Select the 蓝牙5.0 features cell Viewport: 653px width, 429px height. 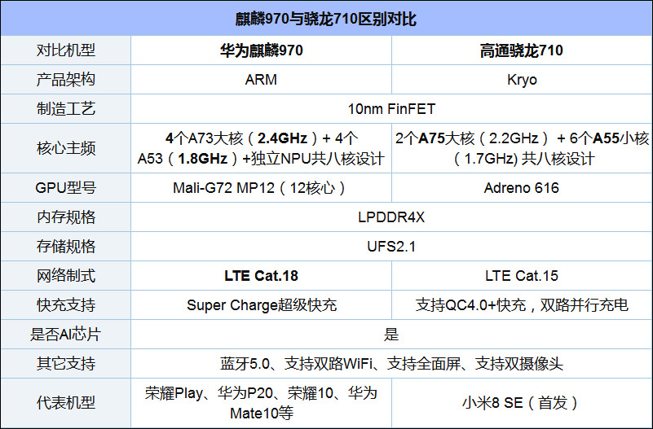(x=391, y=364)
